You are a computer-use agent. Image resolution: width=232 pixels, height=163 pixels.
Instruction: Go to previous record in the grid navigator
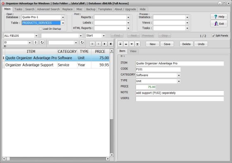click(99, 44)
